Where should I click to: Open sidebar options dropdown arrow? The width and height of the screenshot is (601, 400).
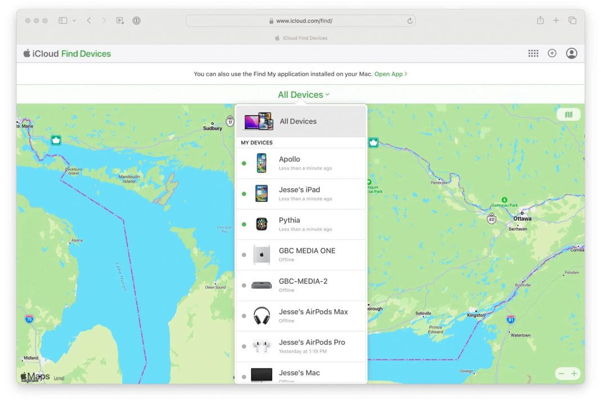pos(74,21)
